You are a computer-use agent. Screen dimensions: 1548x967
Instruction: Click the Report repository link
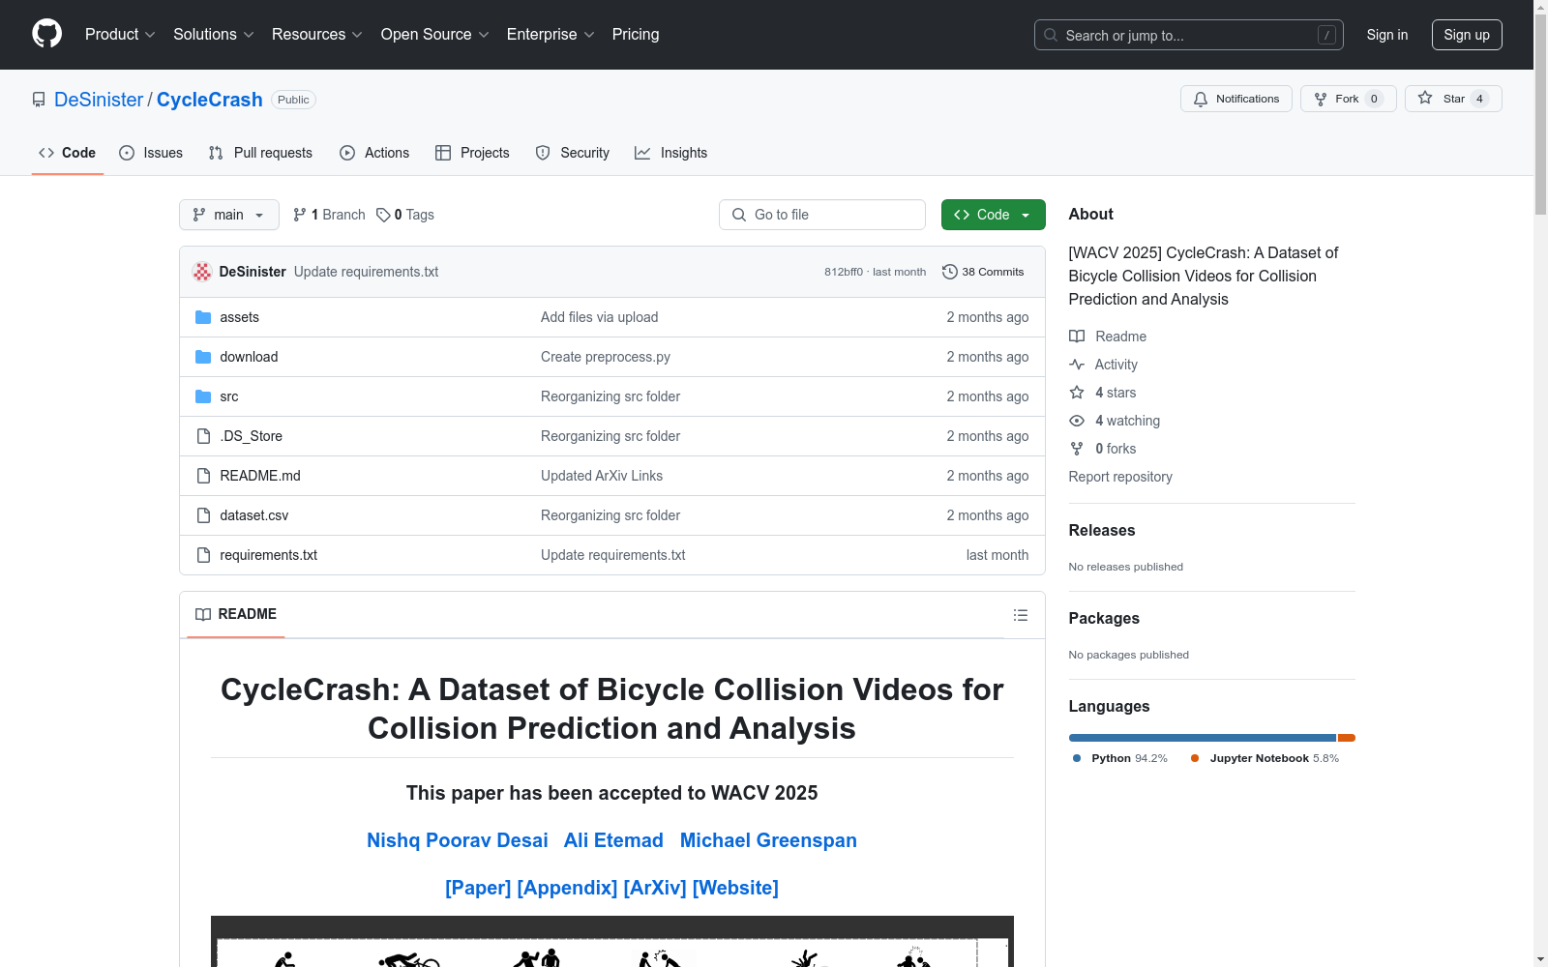pos(1120,477)
